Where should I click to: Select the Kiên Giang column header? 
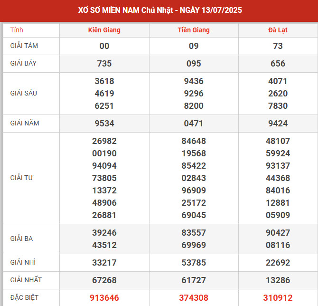pyautogui.click(x=104, y=30)
